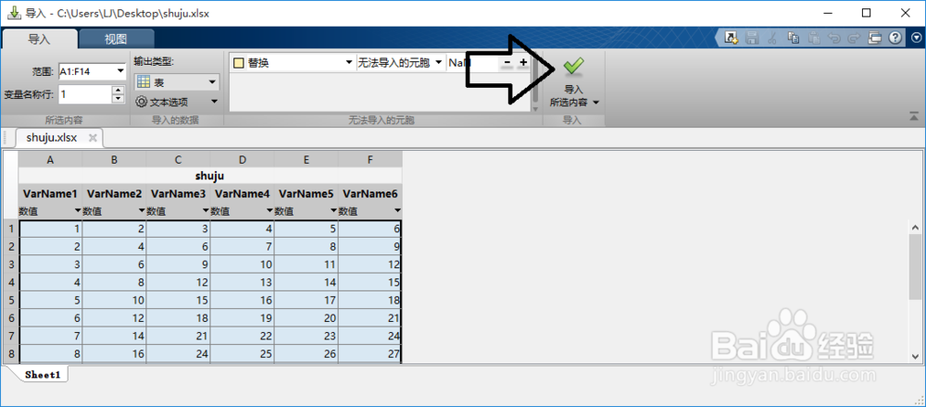
Task: Click cell containing 17
Action: (x=306, y=300)
